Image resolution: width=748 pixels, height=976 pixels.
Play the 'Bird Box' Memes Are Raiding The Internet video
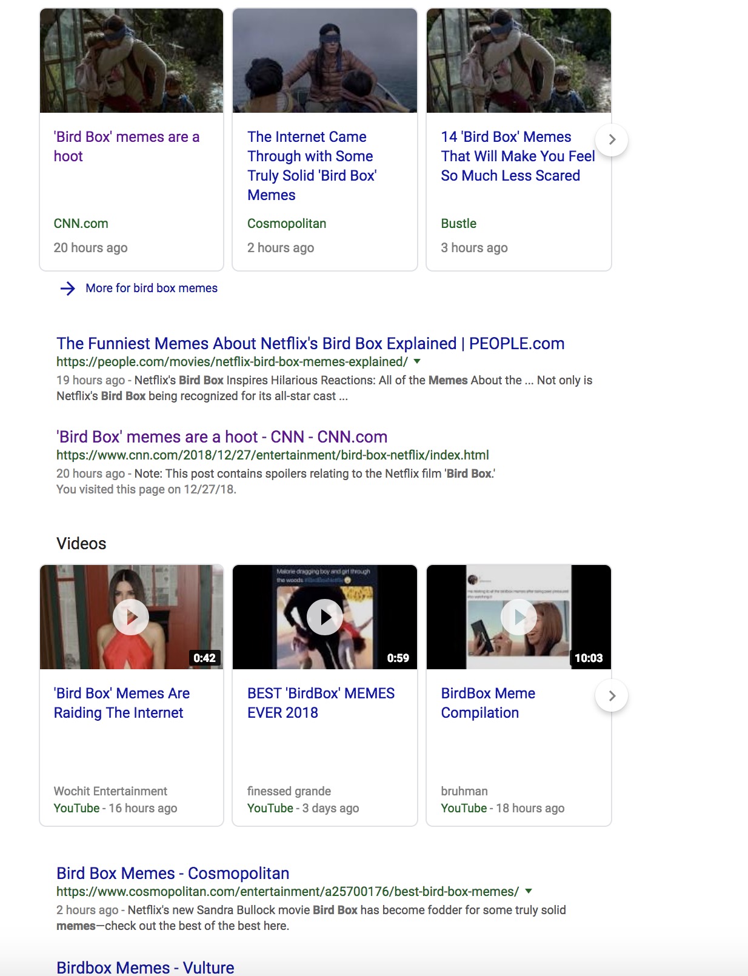click(131, 617)
